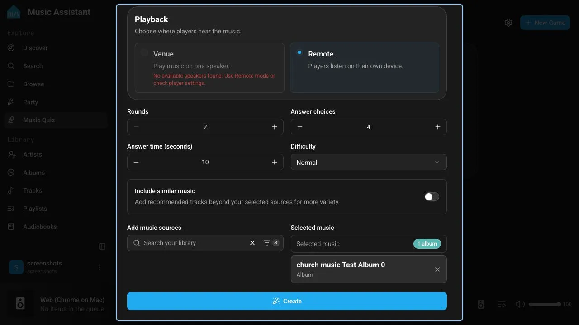579x325 pixels.
Task: Open Albums in the Library section
Action: (x=56, y=172)
